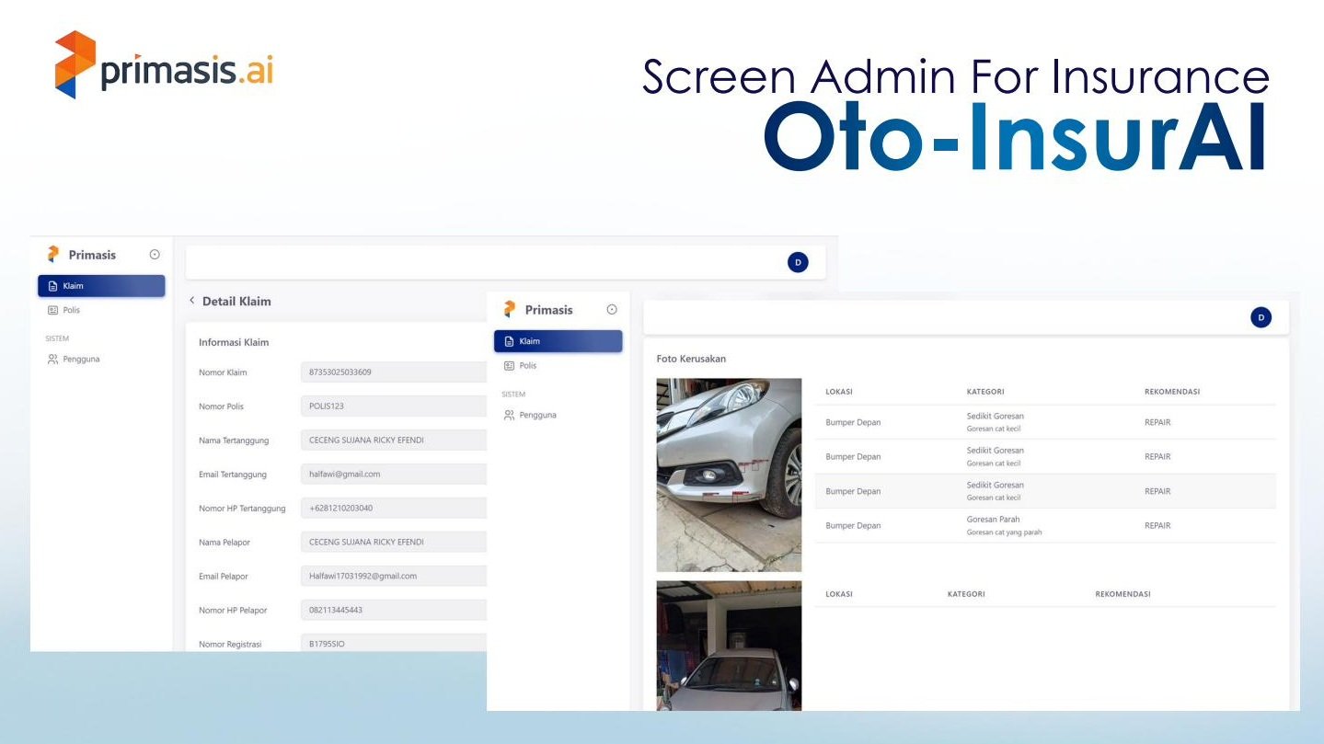This screenshot has width=1324, height=744.
Task: Click the Nama Pelapor field
Action: [x=394, y=543]
